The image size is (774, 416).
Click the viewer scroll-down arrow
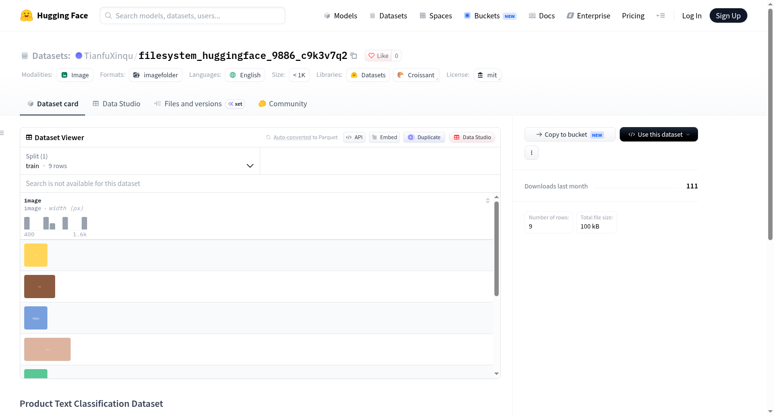pyautogui.click(x=496, y=373)
